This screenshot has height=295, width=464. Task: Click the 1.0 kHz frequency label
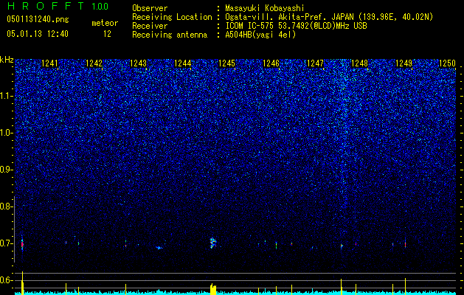point(7,133)
